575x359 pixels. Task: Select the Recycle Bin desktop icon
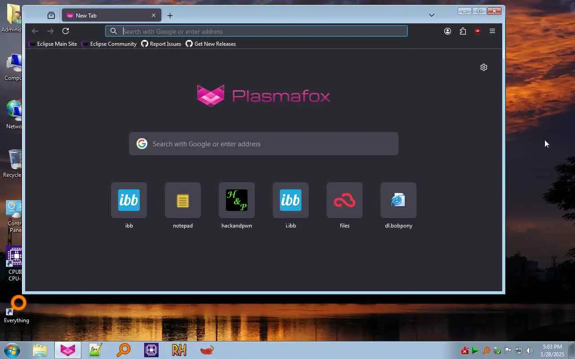(13, 164)
